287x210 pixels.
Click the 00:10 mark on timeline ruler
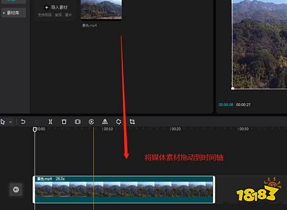(x=108, y=129)
